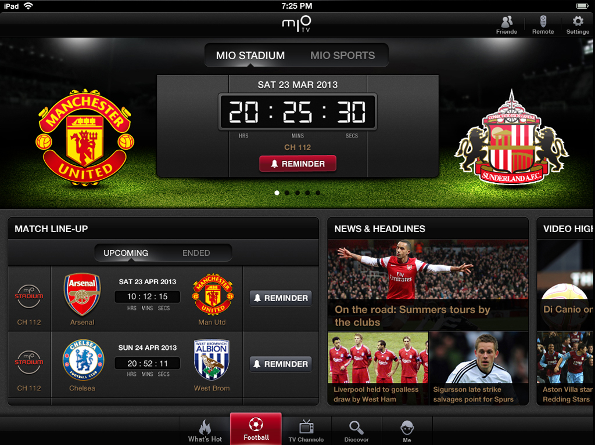
Task: Set red REMINDER for Man Utd vs Sunderland
Action: pos(297,164)
